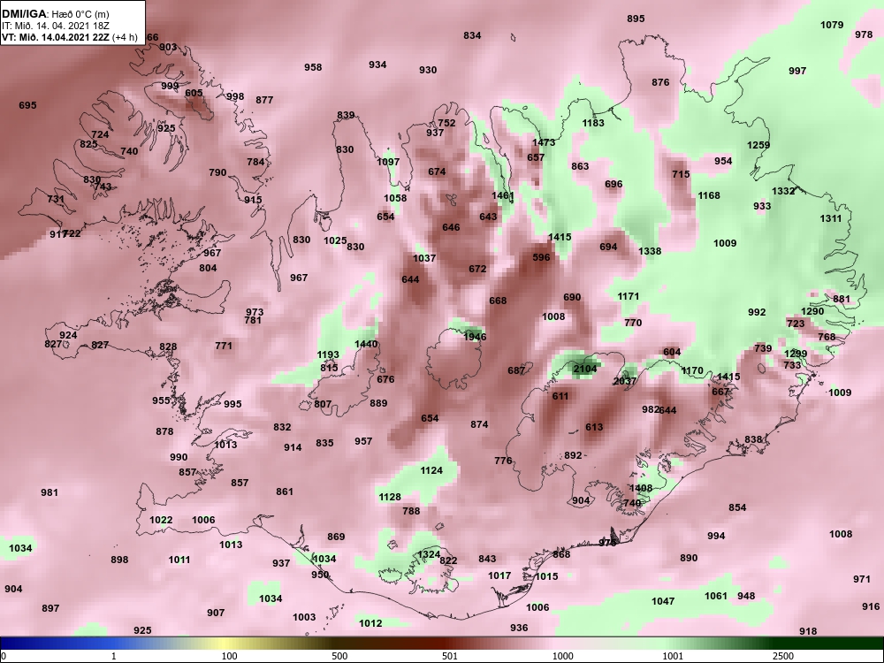Click the 1332 label on the east coast

[x=783, y=191]
